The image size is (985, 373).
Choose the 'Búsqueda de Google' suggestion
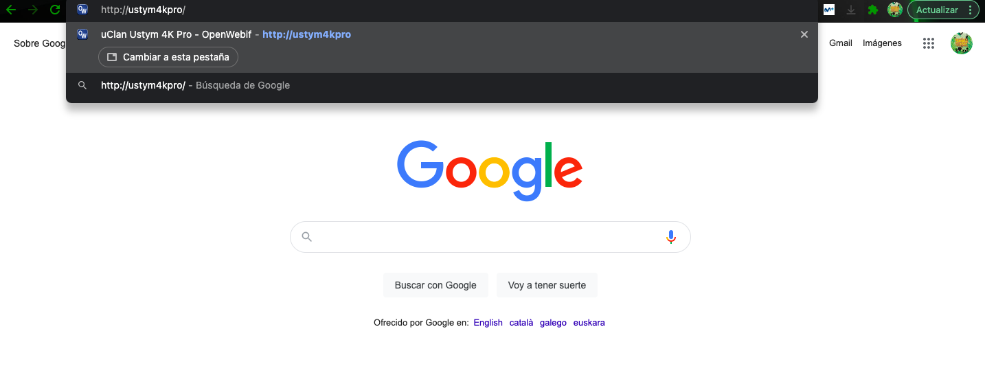[x=196, y=86]
